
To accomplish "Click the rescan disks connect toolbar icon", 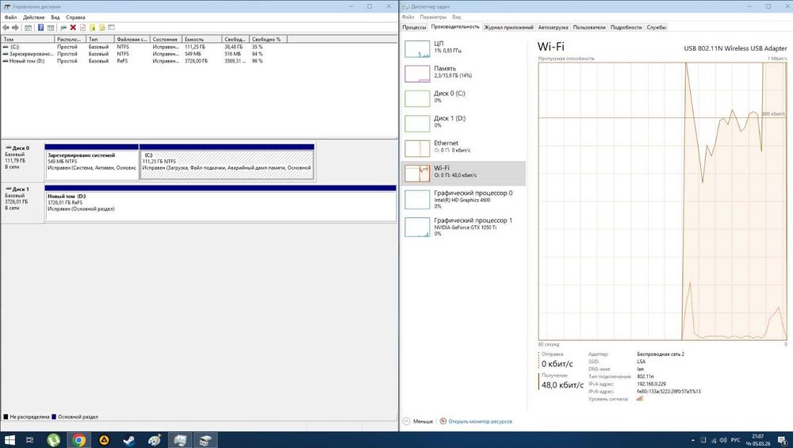I will click(x=63, y=28).
